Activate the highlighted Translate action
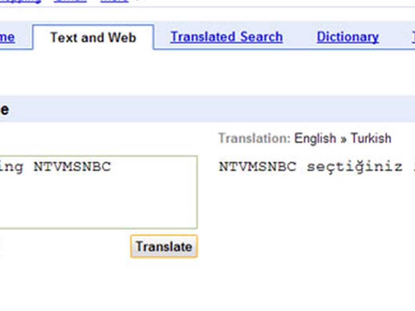 pyautogui.click(x=163, y=246)
